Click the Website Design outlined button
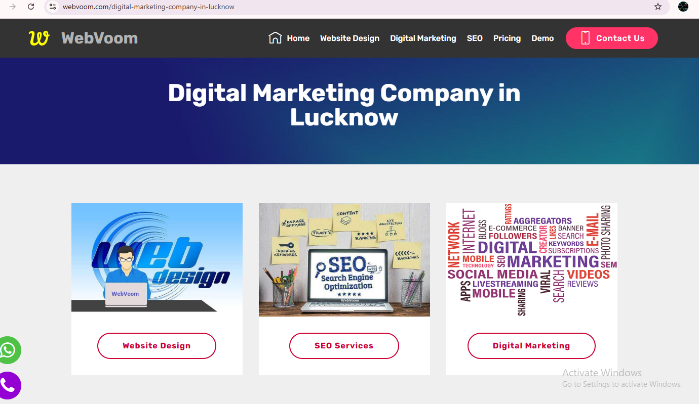This screenshot has height=404, width=699. click(157, 346)
